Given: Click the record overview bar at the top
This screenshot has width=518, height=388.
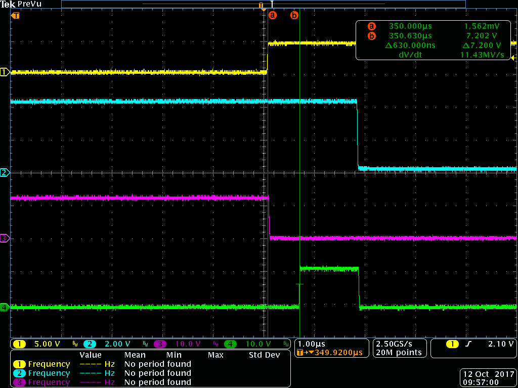Looking at the screenshot, I should pyautogui.click(x=263, y=4).
